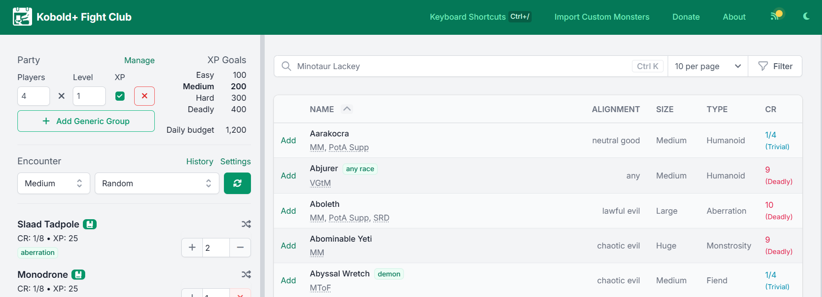
Task: Click the save icon next to Slaad Tadpole
Action: [x=90, y=224]
